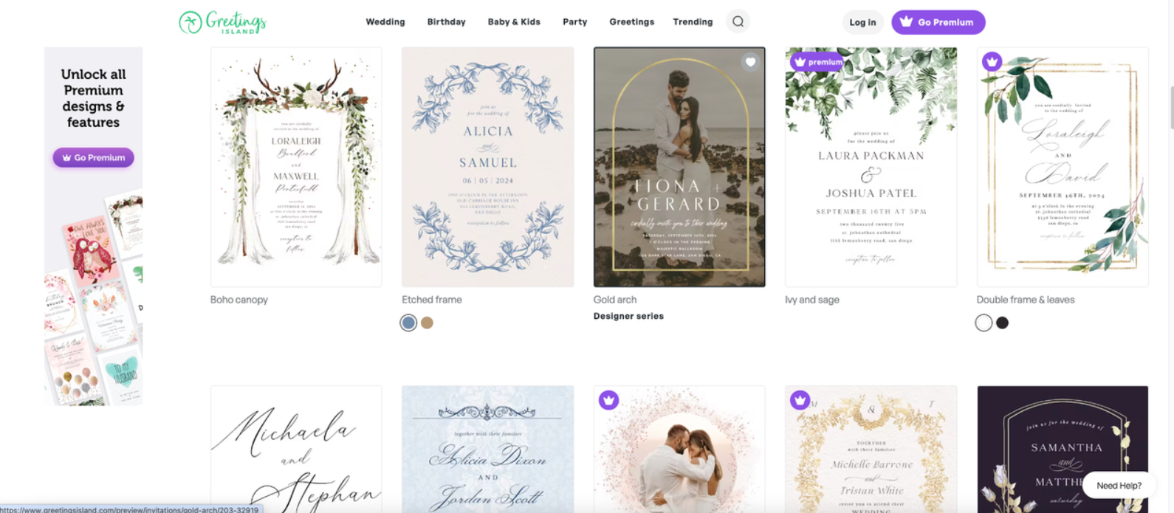Click the premium crown badge on Ivy and sage

(817, 62)
